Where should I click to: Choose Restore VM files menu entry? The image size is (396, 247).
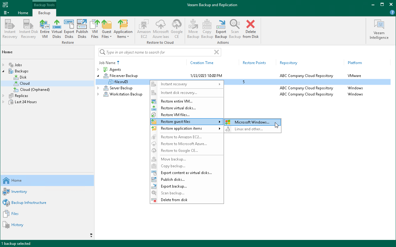coord(187,115)
